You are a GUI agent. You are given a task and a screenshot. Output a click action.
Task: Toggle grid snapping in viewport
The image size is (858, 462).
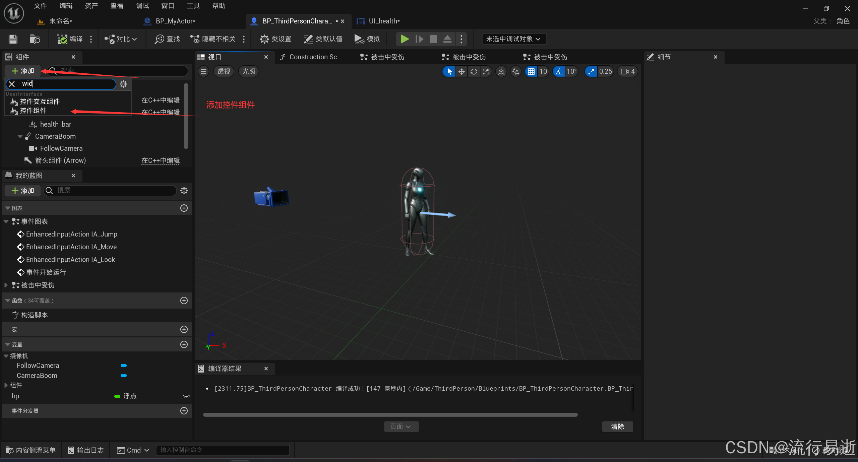point(531,71)
